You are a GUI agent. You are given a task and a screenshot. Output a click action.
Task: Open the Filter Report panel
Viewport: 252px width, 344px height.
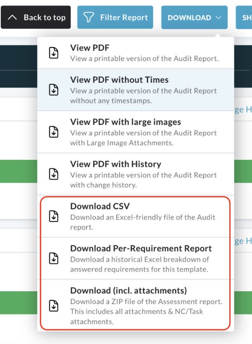115,17
